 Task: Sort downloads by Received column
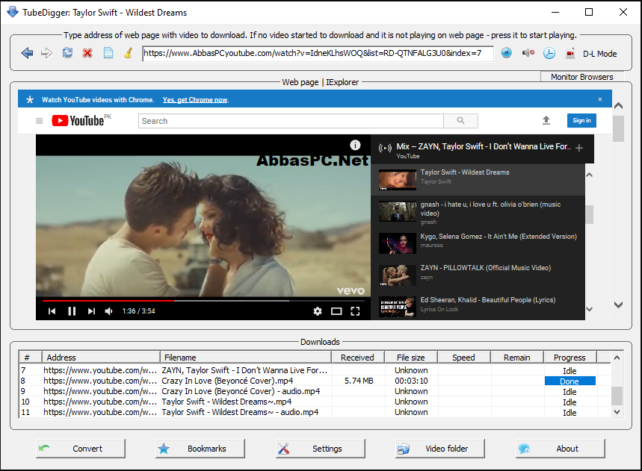click(358, 358)
